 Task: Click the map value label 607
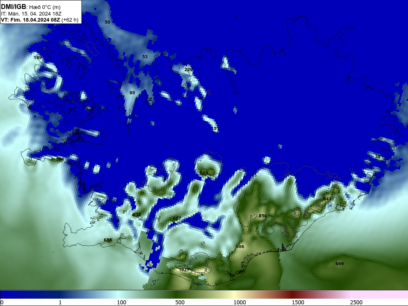pos(177,218)
